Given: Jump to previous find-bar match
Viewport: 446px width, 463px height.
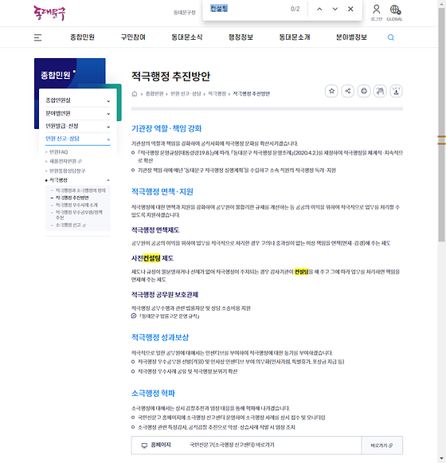Looking at the screenshot, I should pos(319,9).
